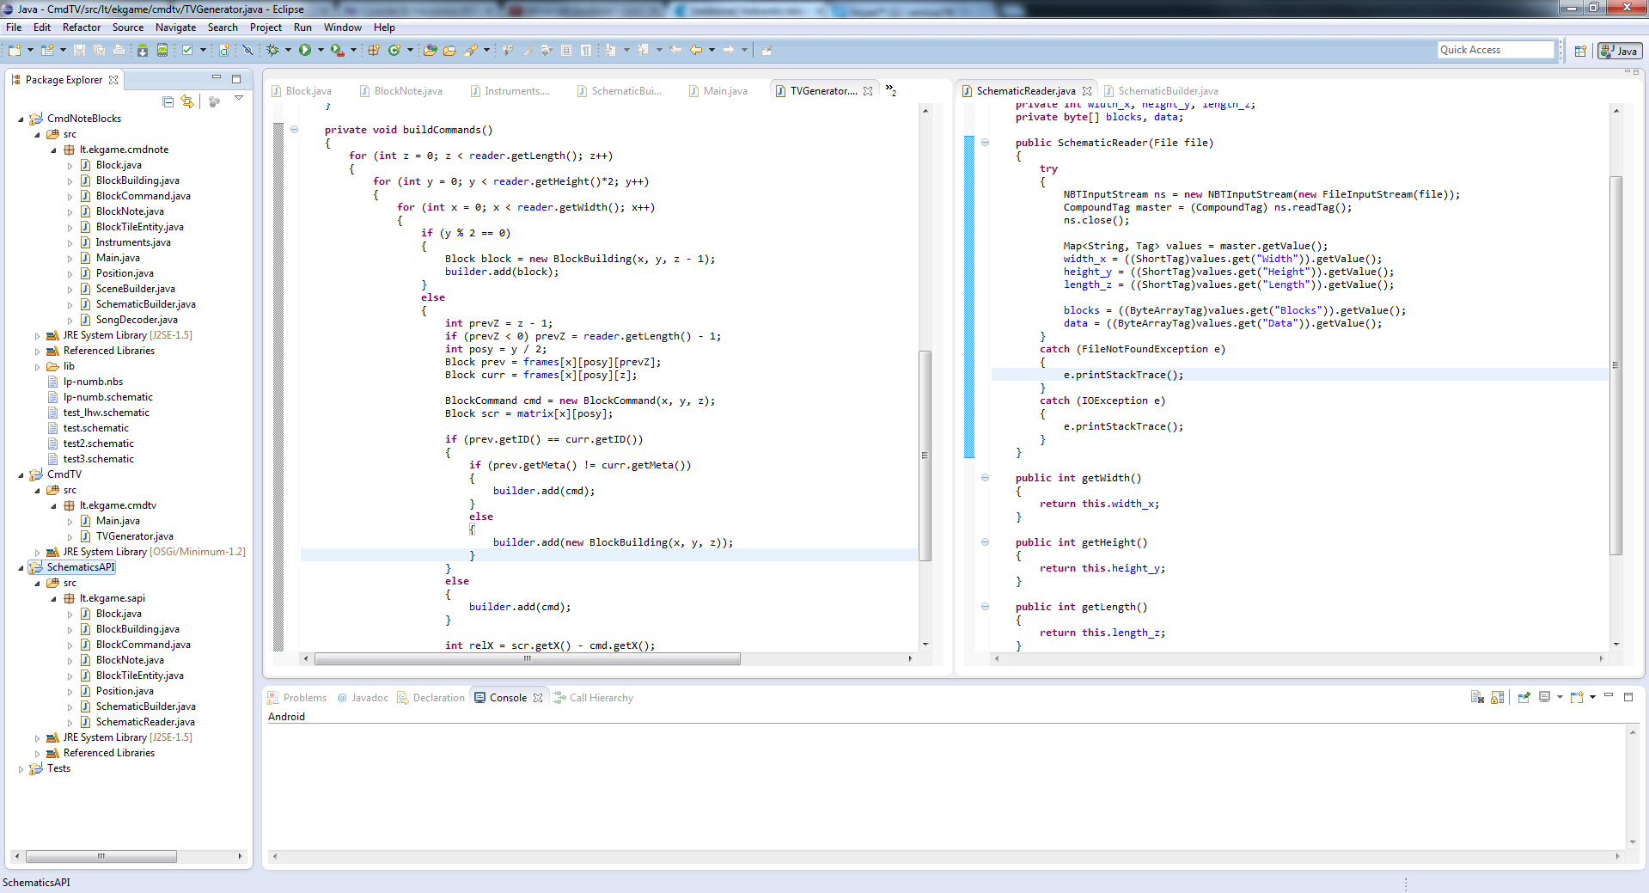Click the New Java Class icon
Image resolution: width=1649 pixels, height=893 pixels.
coord(394,51)
